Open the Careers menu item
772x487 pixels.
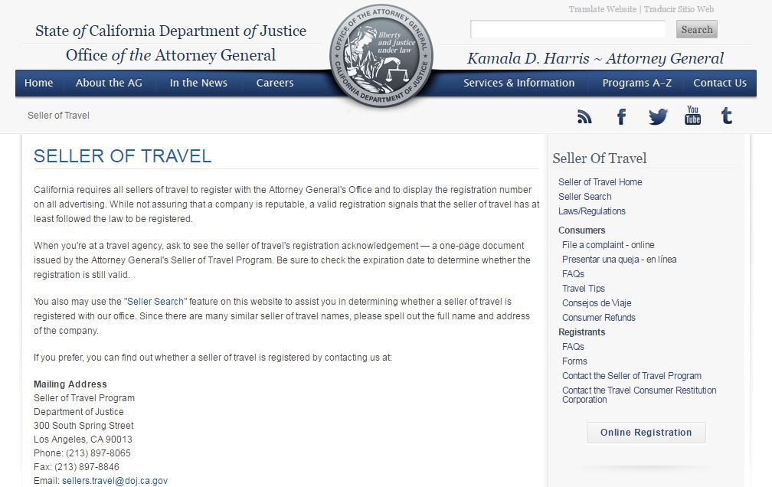click(275, 83)
